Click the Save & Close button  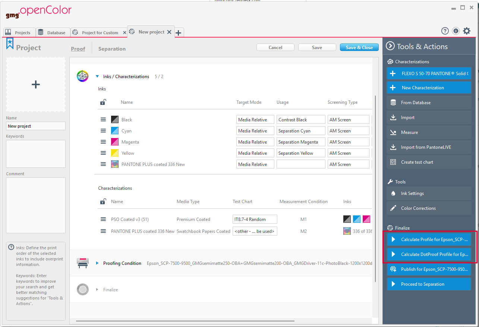[359, 47]
